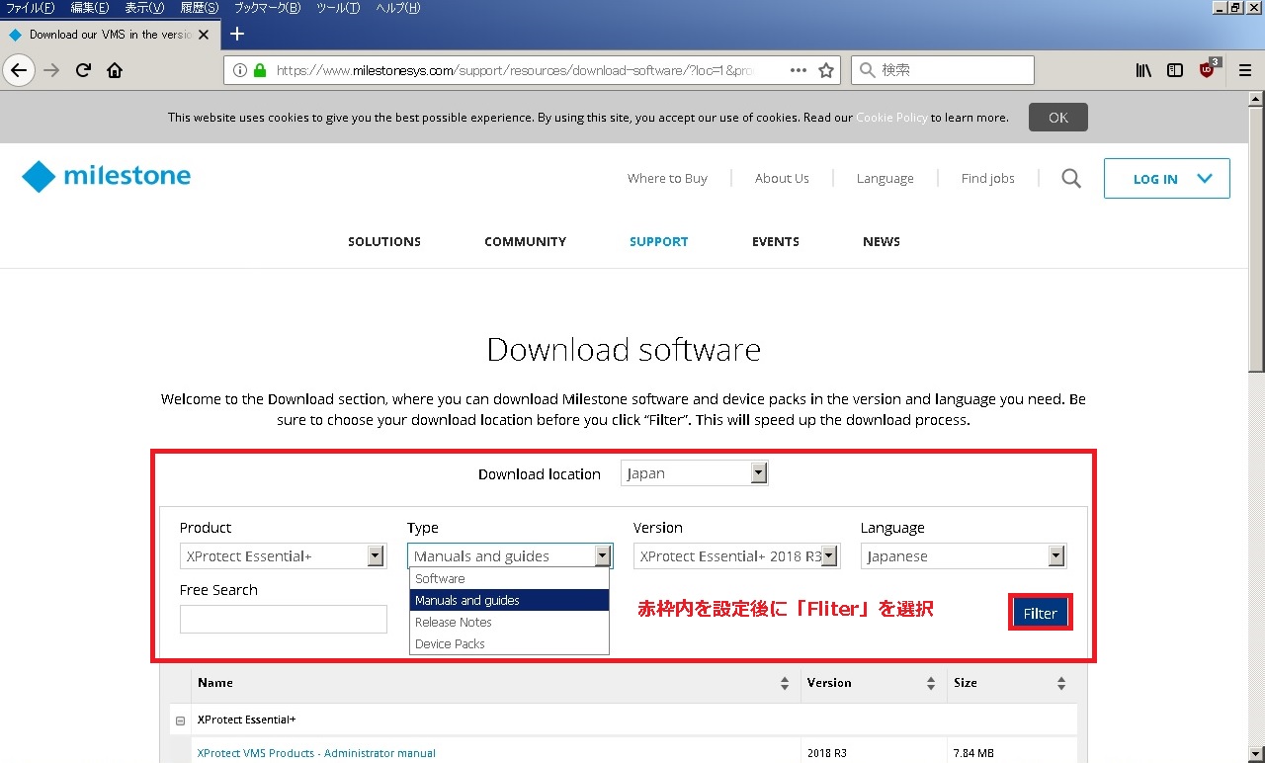Open the Download location dropdown

point(695,473)
